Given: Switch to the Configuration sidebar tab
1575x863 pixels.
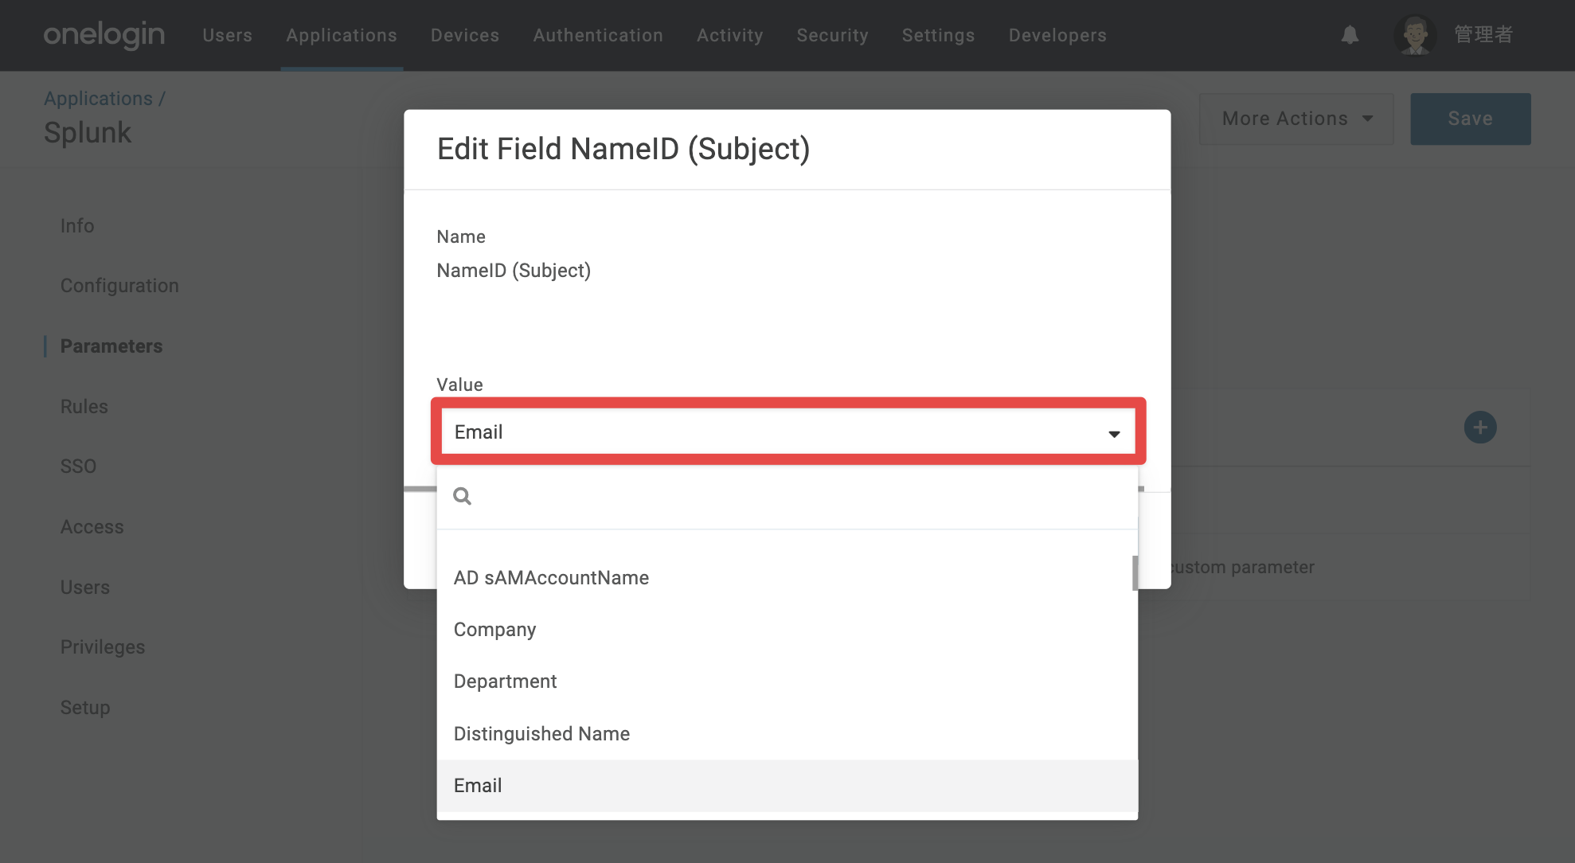Looking at the screenshot, I should point(119,286).
